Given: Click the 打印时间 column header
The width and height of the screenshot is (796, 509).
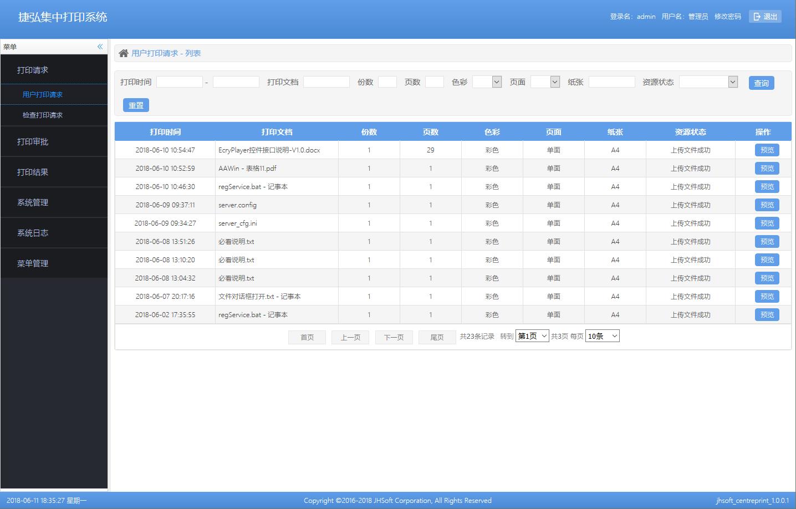Looking at the screenshot, I should click(165, 132).
